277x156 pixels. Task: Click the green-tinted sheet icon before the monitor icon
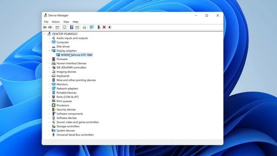(84, 27)
